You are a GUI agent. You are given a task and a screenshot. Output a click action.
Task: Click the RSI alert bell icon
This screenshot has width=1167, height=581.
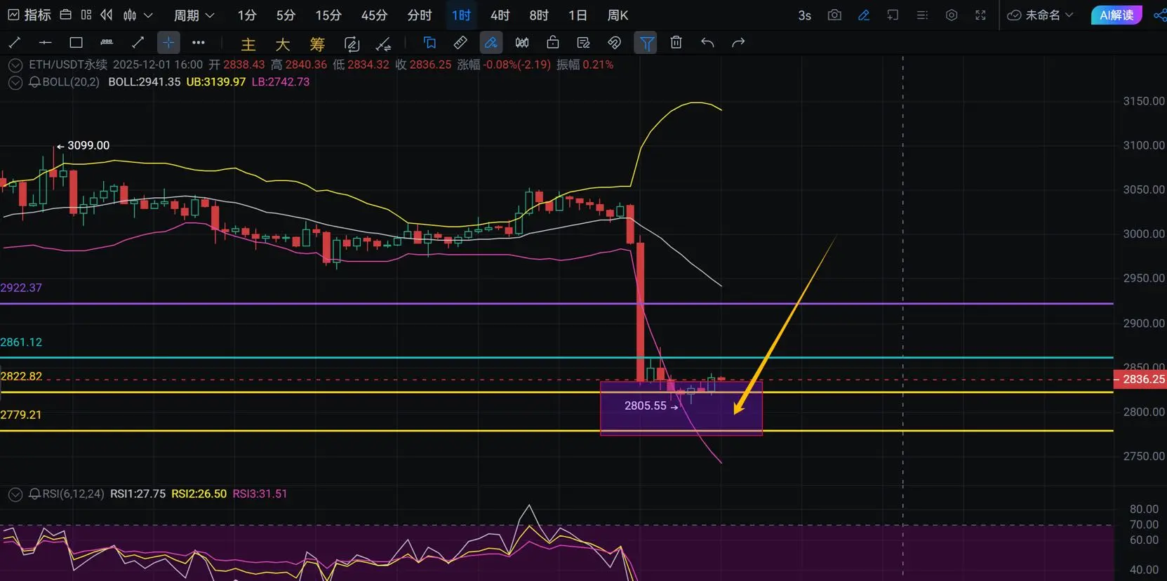(x=34, y=494)
